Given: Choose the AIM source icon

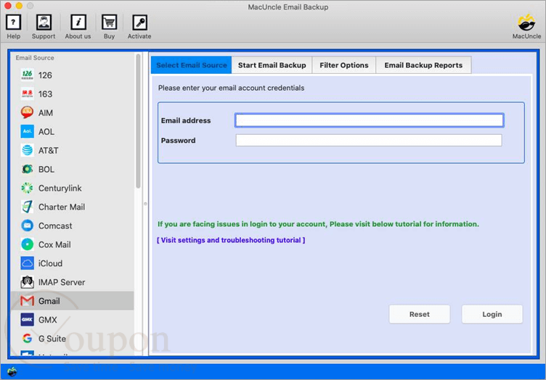Looking at the screenshot, I should point(27,112).
